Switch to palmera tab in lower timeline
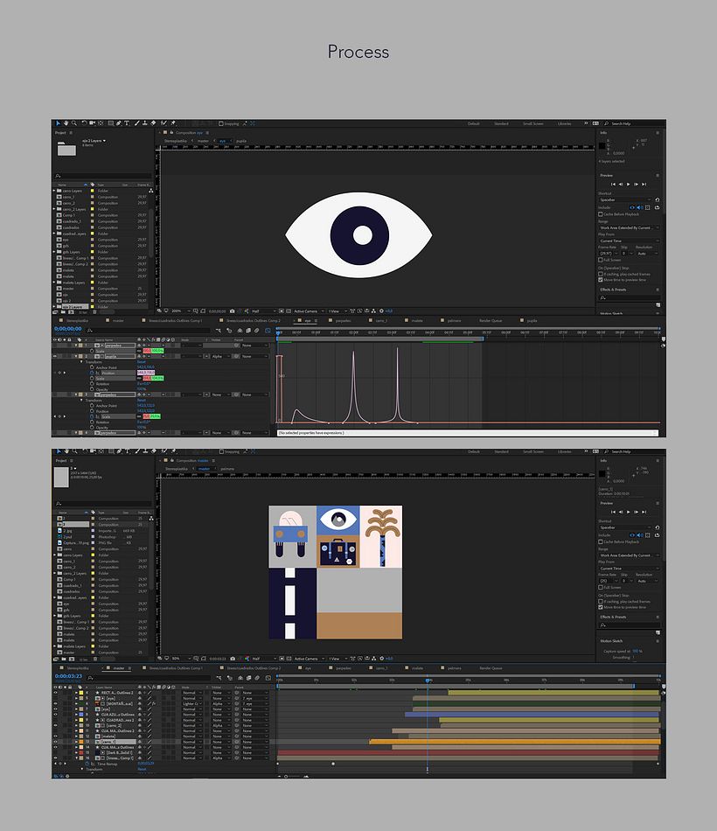Image resolution: width=717 pixels, height=831 pixels. pos(454,668)
